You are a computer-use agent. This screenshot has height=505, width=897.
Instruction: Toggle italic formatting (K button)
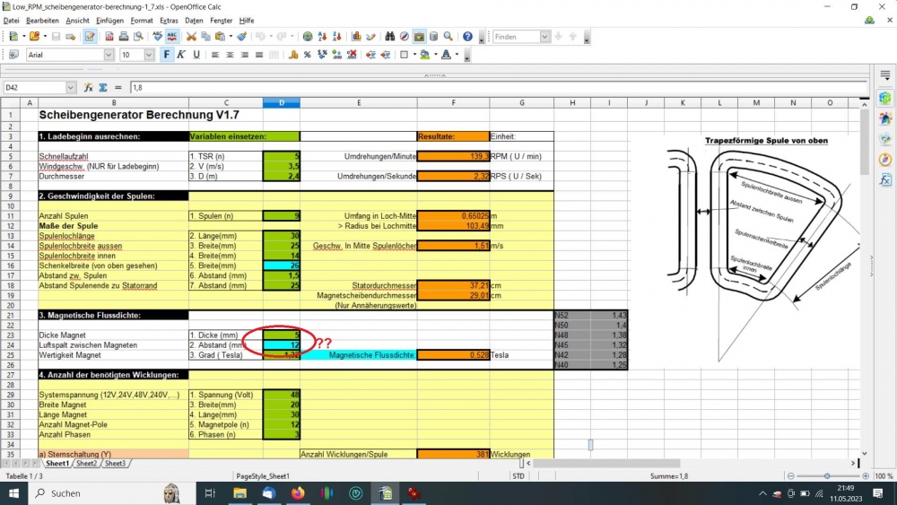(x=180, y=55)
